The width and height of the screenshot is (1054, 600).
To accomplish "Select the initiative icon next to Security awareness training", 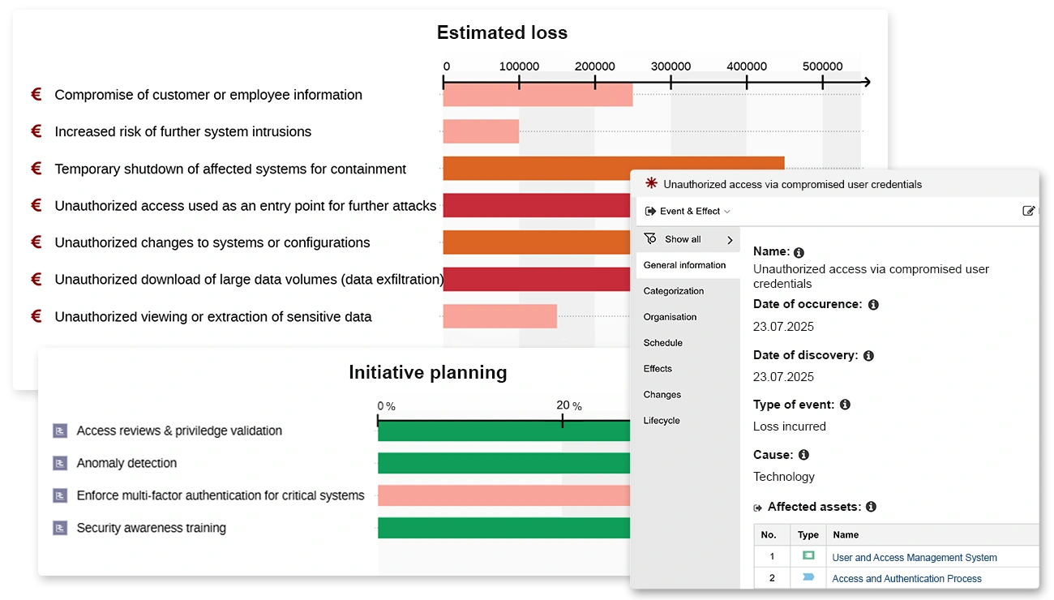I will point(59,527).
